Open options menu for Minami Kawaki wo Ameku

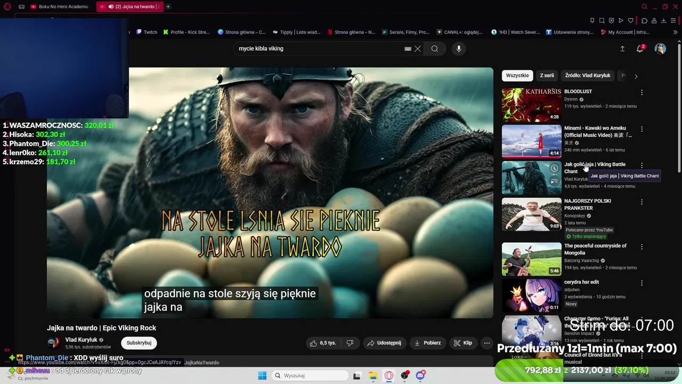click(642, 129)
